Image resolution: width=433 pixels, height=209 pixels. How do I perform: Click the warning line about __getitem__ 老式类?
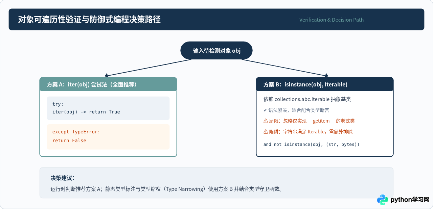click(x=309, y=121)
